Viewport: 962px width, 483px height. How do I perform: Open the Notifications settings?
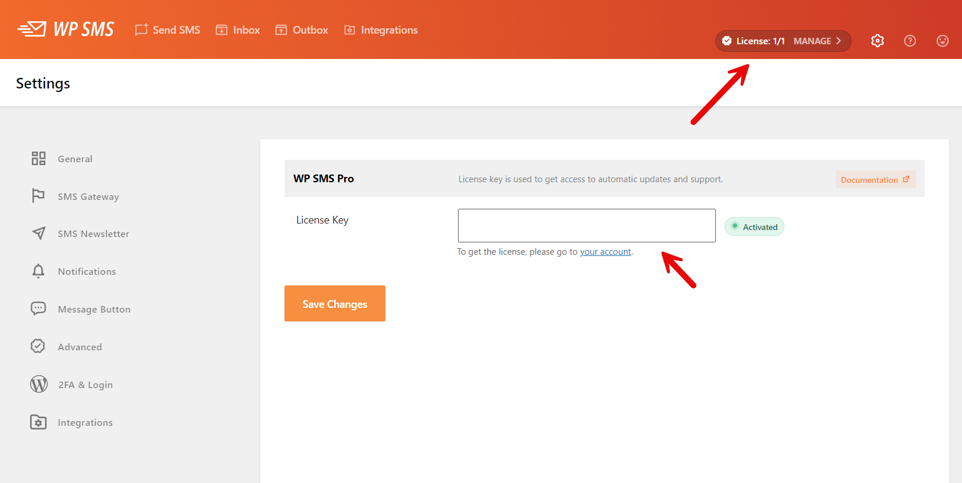pos(87,271)
